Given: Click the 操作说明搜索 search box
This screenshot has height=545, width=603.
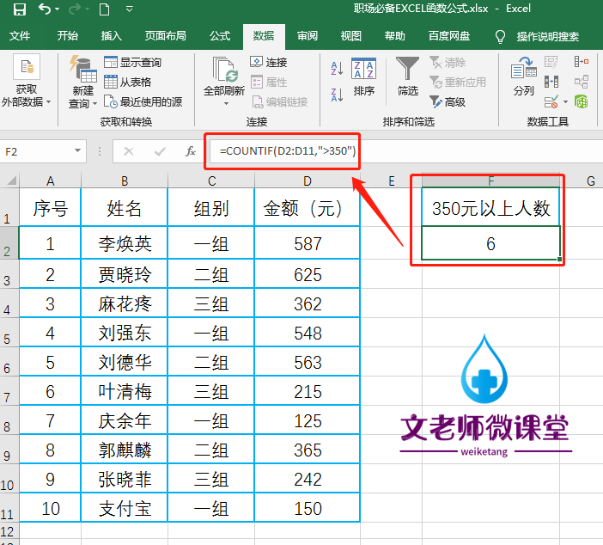Looking at the screenshot, I should click(548, 37).
